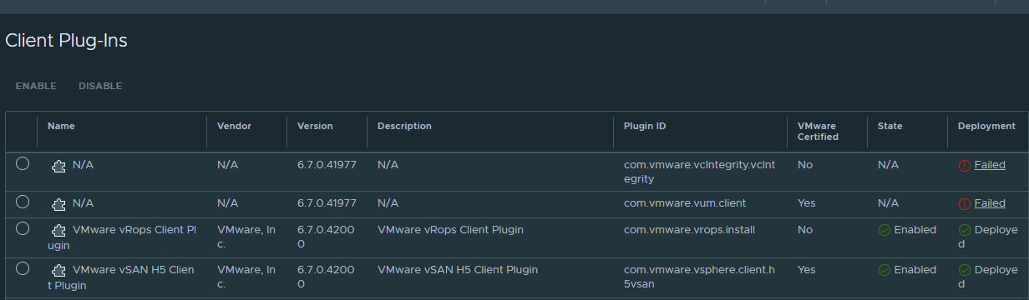Select radio button for com.vmware.vcIntegrity.vcIntegrity plugin row
This screenshot has width=1029, height=300.
click(x=23, y=163)
